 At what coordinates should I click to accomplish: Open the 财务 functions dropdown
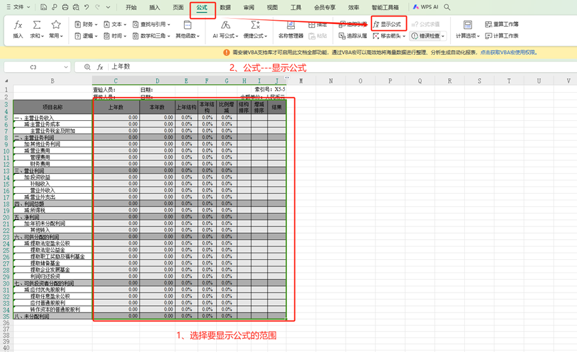pos(86,24)
